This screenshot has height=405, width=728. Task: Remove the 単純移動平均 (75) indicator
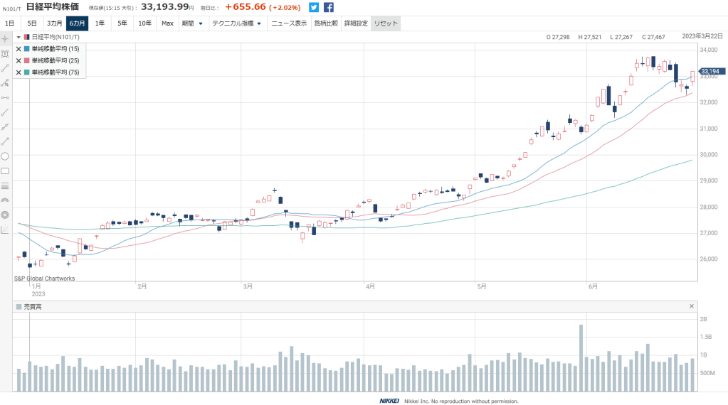click(x=19, y=72)
